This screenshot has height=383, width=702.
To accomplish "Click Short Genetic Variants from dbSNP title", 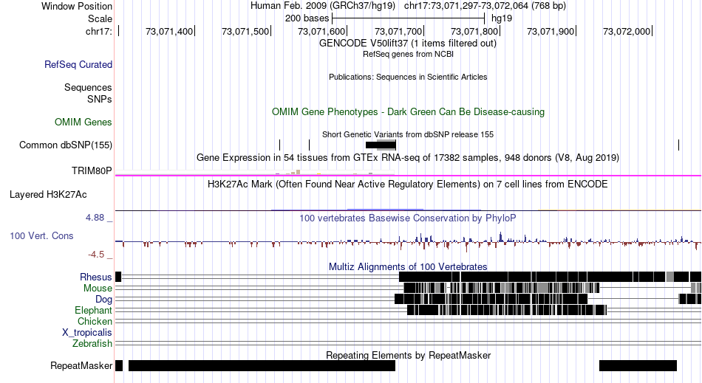I will (x=408, y=134).
